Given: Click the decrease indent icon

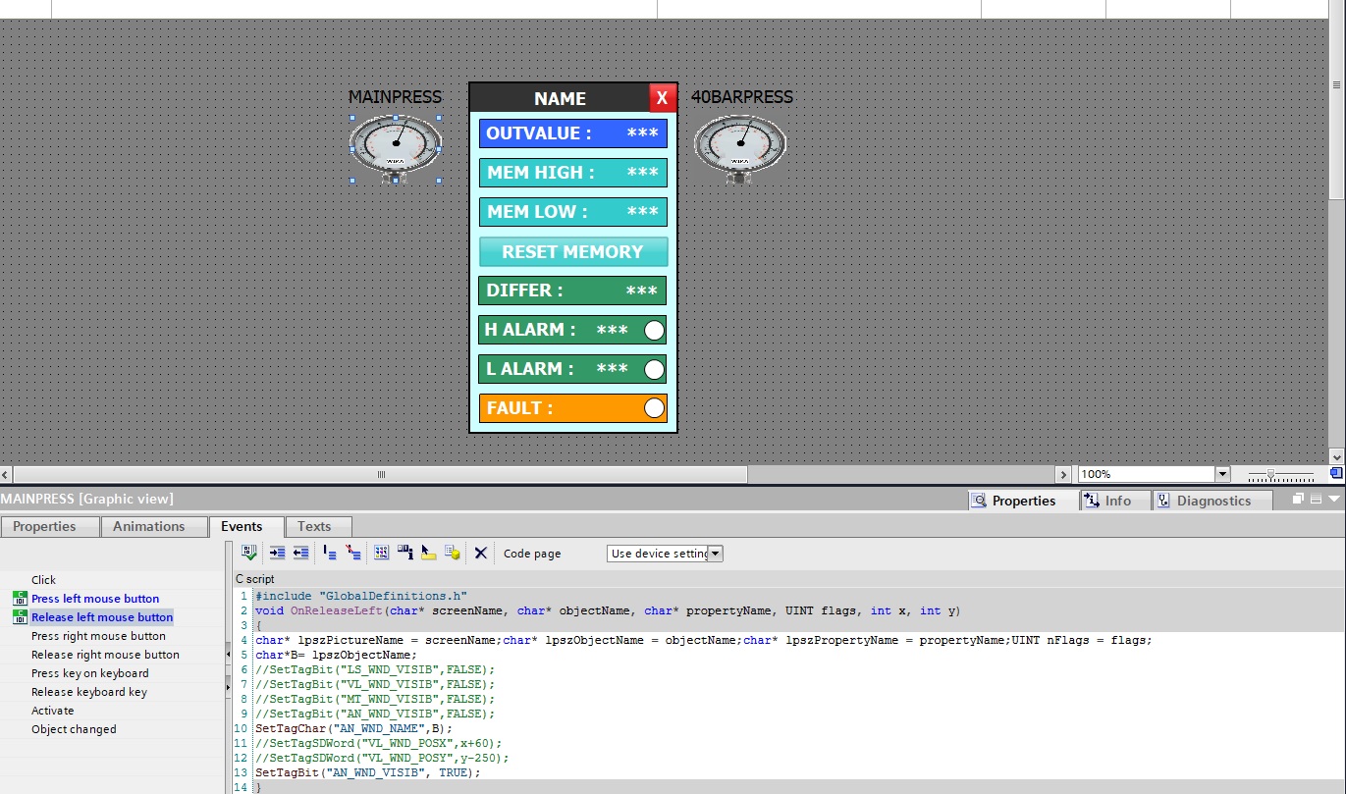Looking at the screenshot, I should pos(300,553).
